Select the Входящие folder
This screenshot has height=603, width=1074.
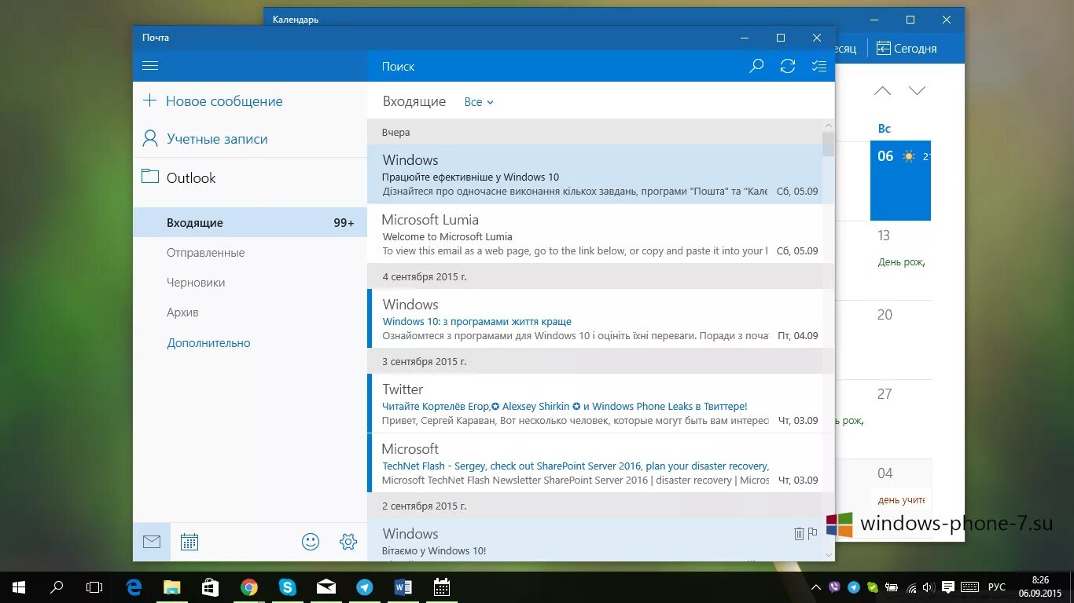[x=250, y=222]
